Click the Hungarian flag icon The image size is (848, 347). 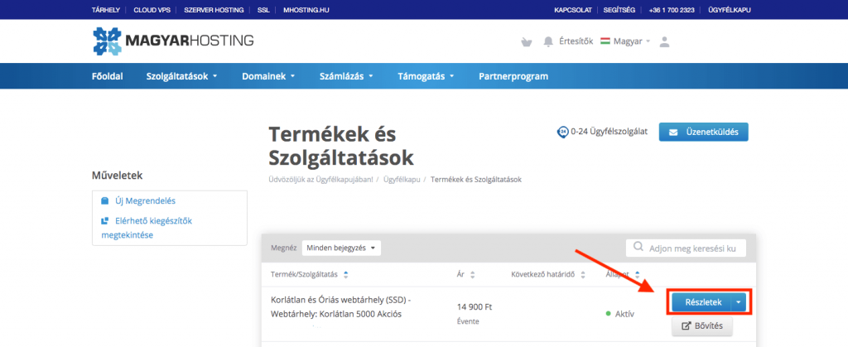point(605,41)
